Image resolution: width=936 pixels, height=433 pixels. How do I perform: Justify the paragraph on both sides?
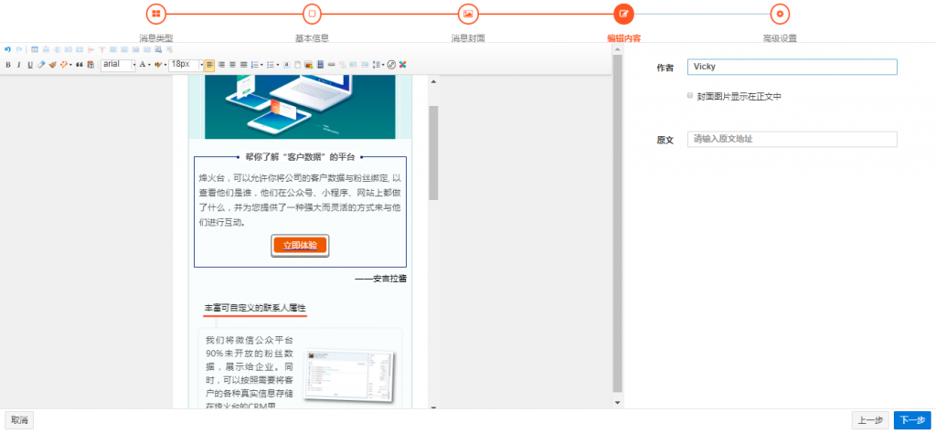click(243, 65)
